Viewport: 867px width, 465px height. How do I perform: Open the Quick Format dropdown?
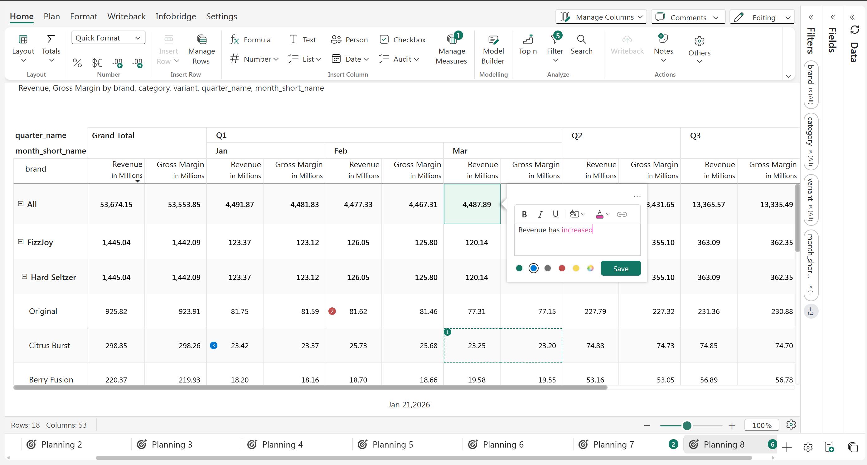pyautogui.click(x=108, y=38)
